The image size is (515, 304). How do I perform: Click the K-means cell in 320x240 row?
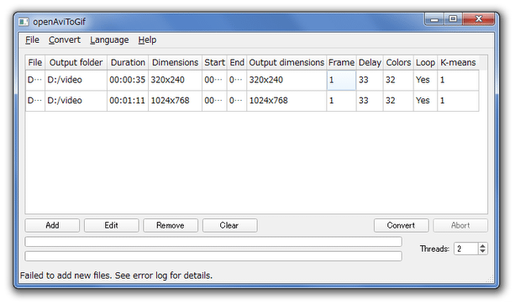[458, 80]
